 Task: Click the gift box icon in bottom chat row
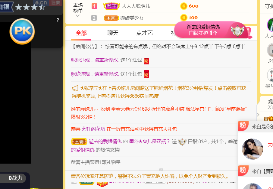102,184
